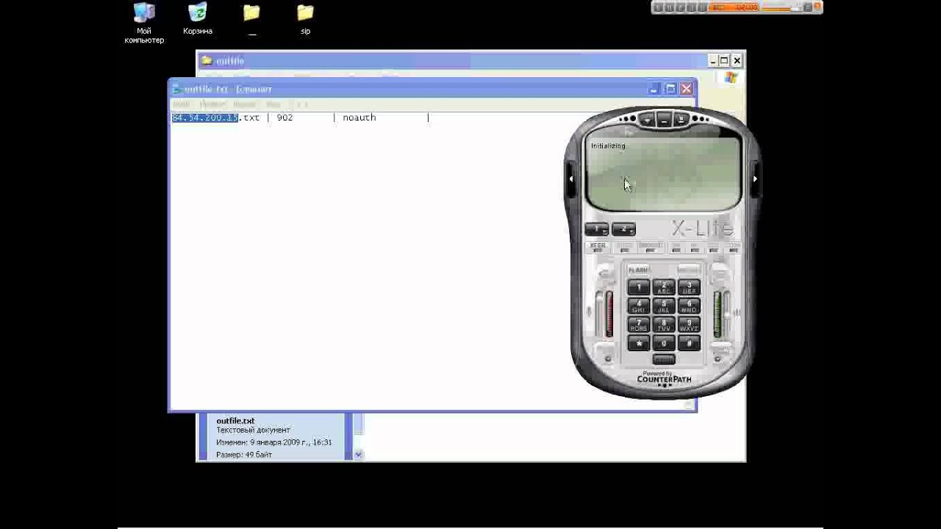Viewport: 941px width, 529px height.
Task: Expand the right side drawer of softphone
Action: click(756, 179)
